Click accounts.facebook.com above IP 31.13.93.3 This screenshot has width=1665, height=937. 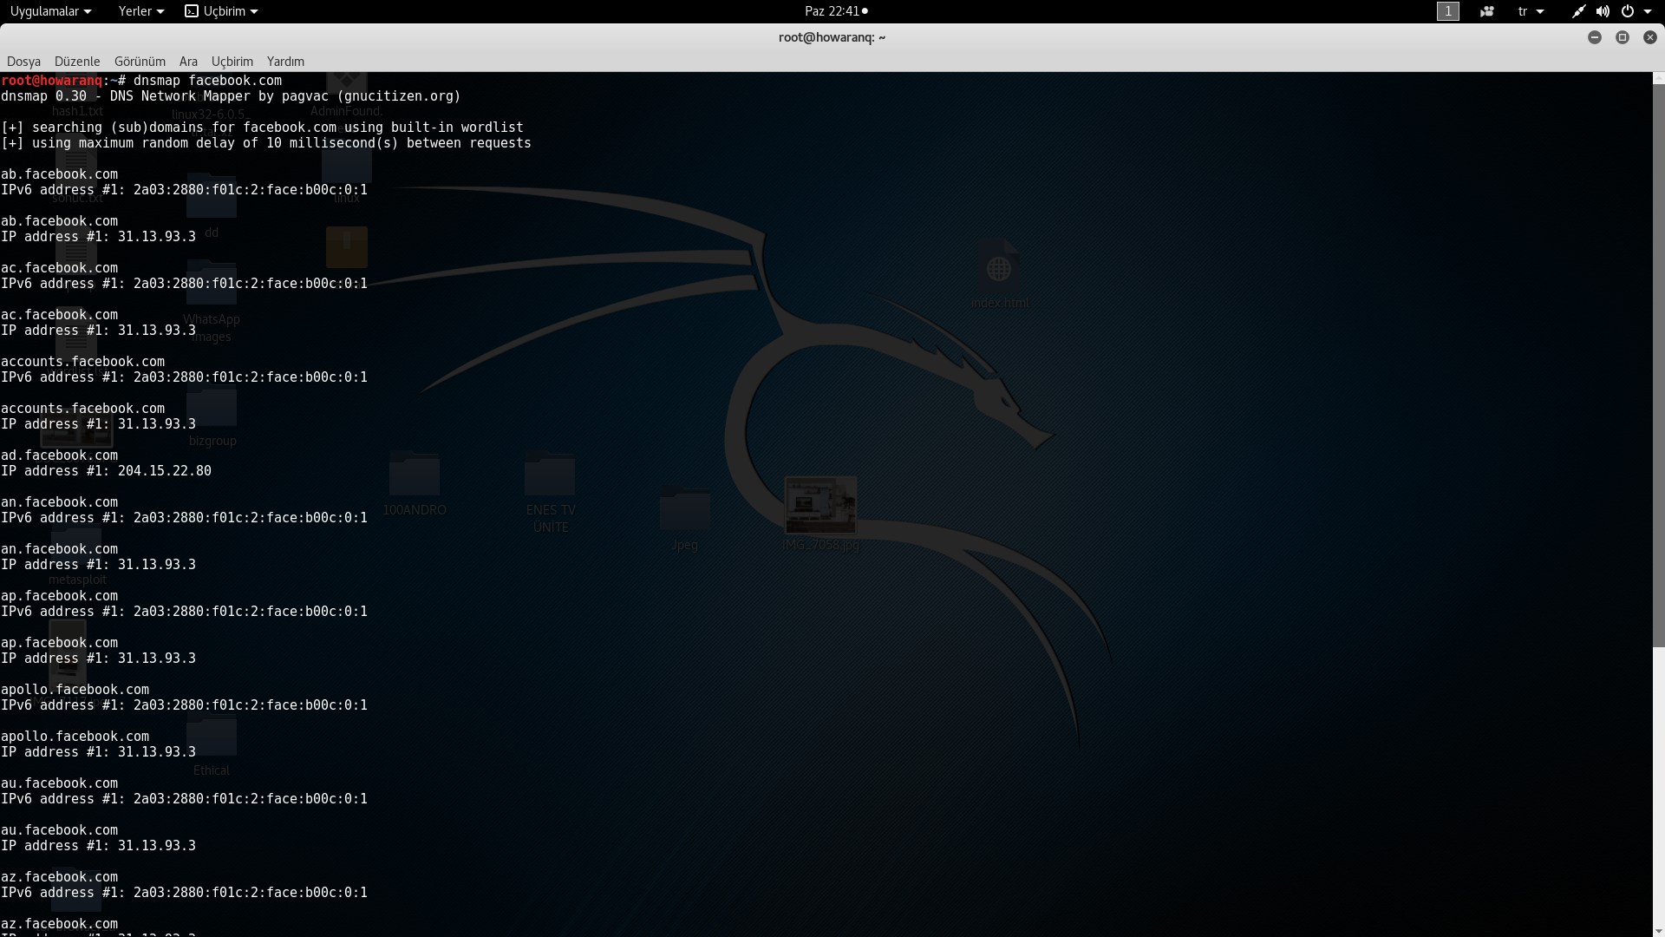click(82, 409)
